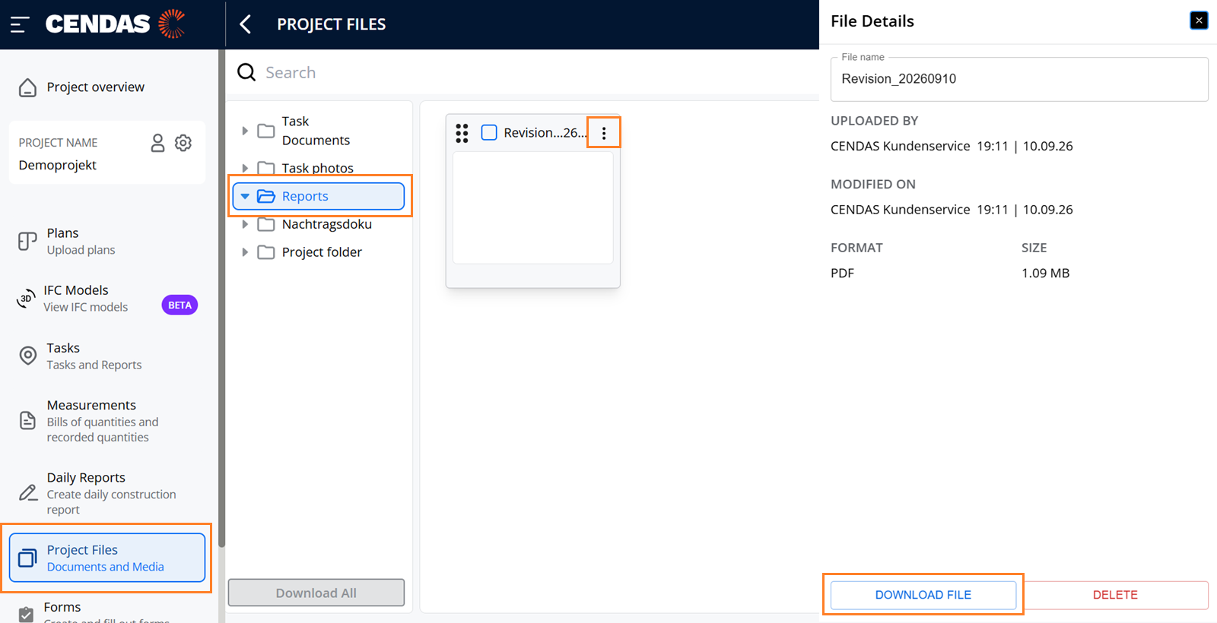Click the IFC Models 3D icon
Viewport: 1217px width, 623px height.
(x=27, y=299)
